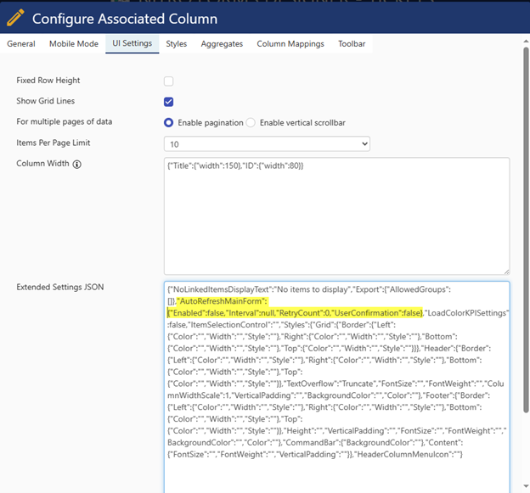
Task: Go to the Styles tab
Action: (x=177, y=44)
